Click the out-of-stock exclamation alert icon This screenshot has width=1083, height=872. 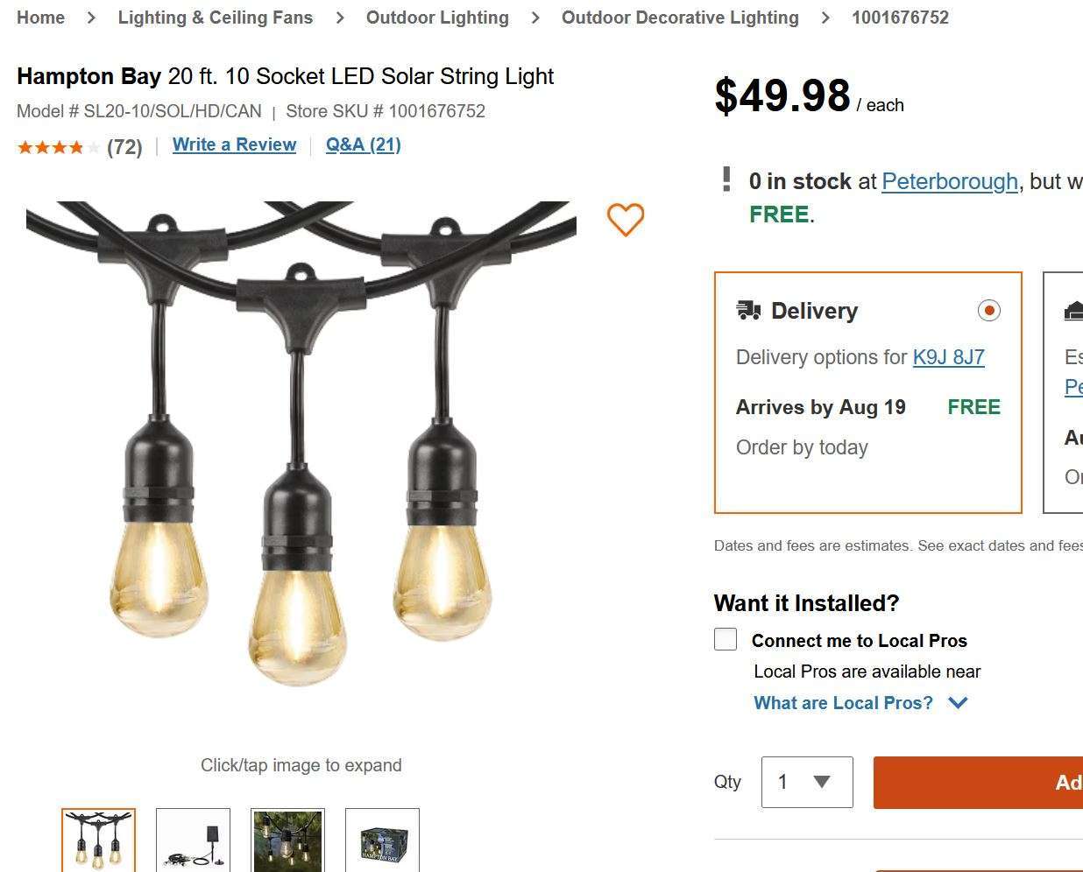(x=726, y=180)
